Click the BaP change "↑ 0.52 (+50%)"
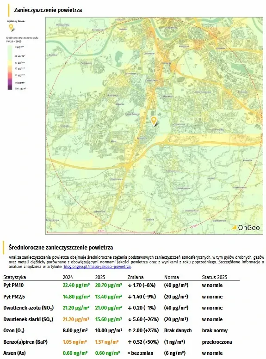266x359 pixels. coord(143,342)
